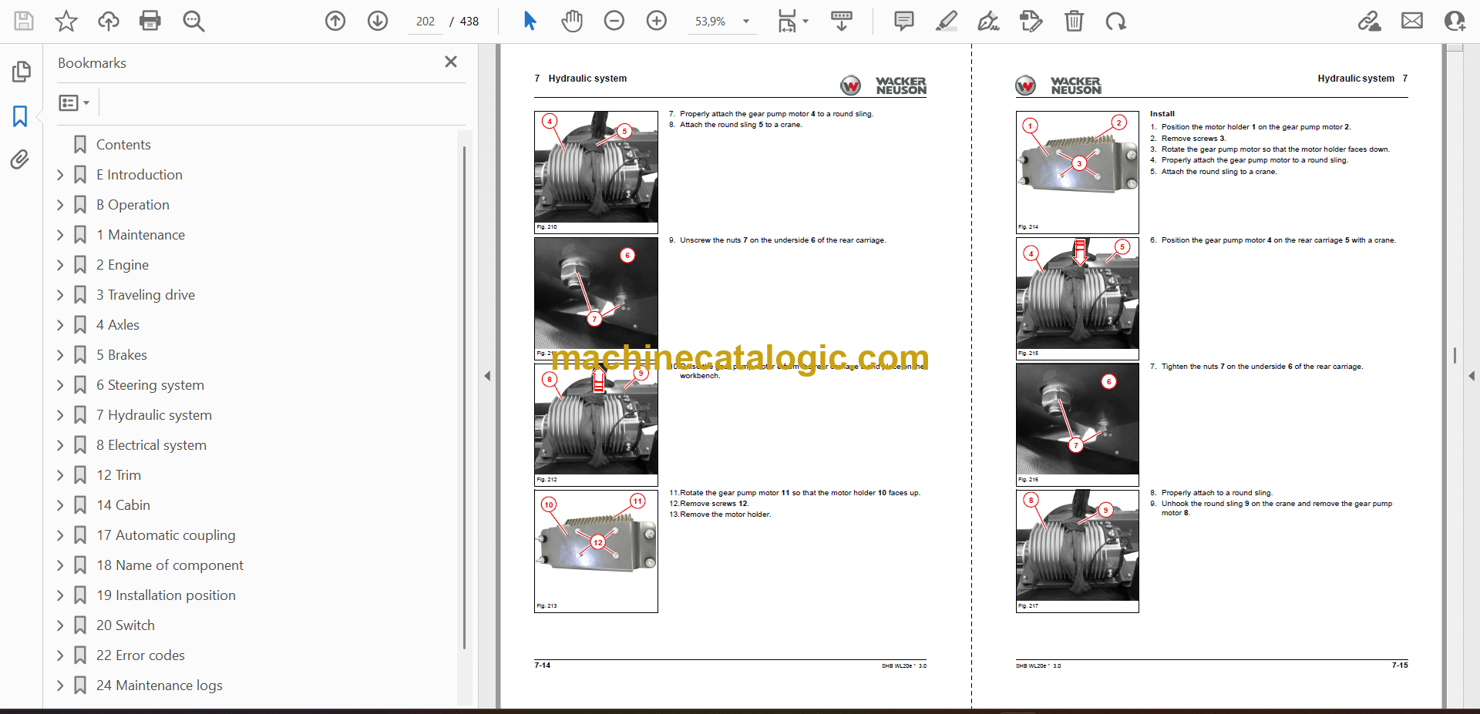Screen dimensions: 1480x714
Task: Zoom in with the plus button
Action: 657,21
